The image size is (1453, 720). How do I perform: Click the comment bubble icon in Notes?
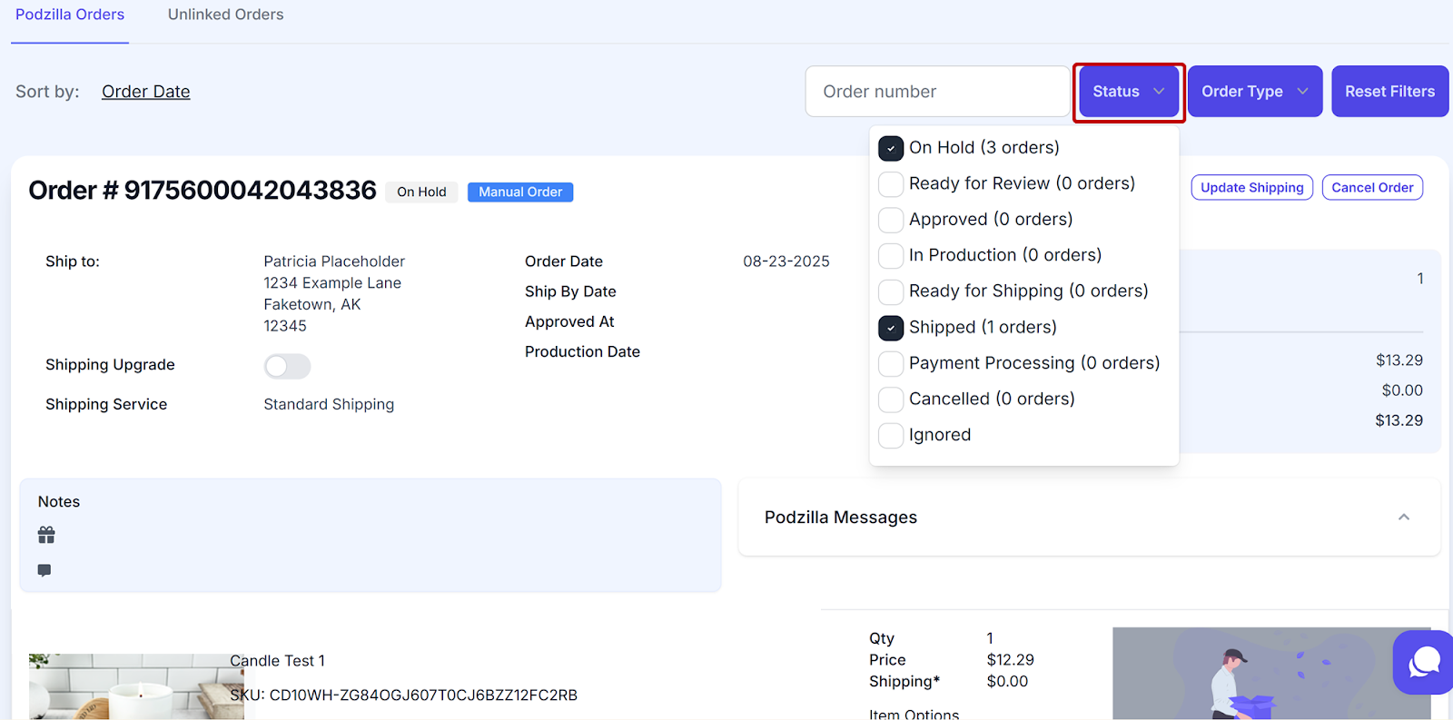coord(44,570)
